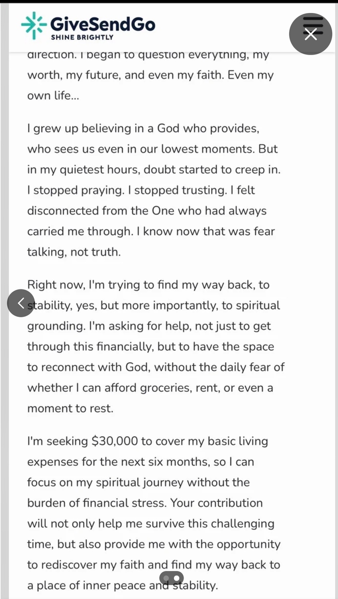338x599 pixels.
Task: Click the "SHINE BRIGHTLY" tagline
Action: [82, 37]
